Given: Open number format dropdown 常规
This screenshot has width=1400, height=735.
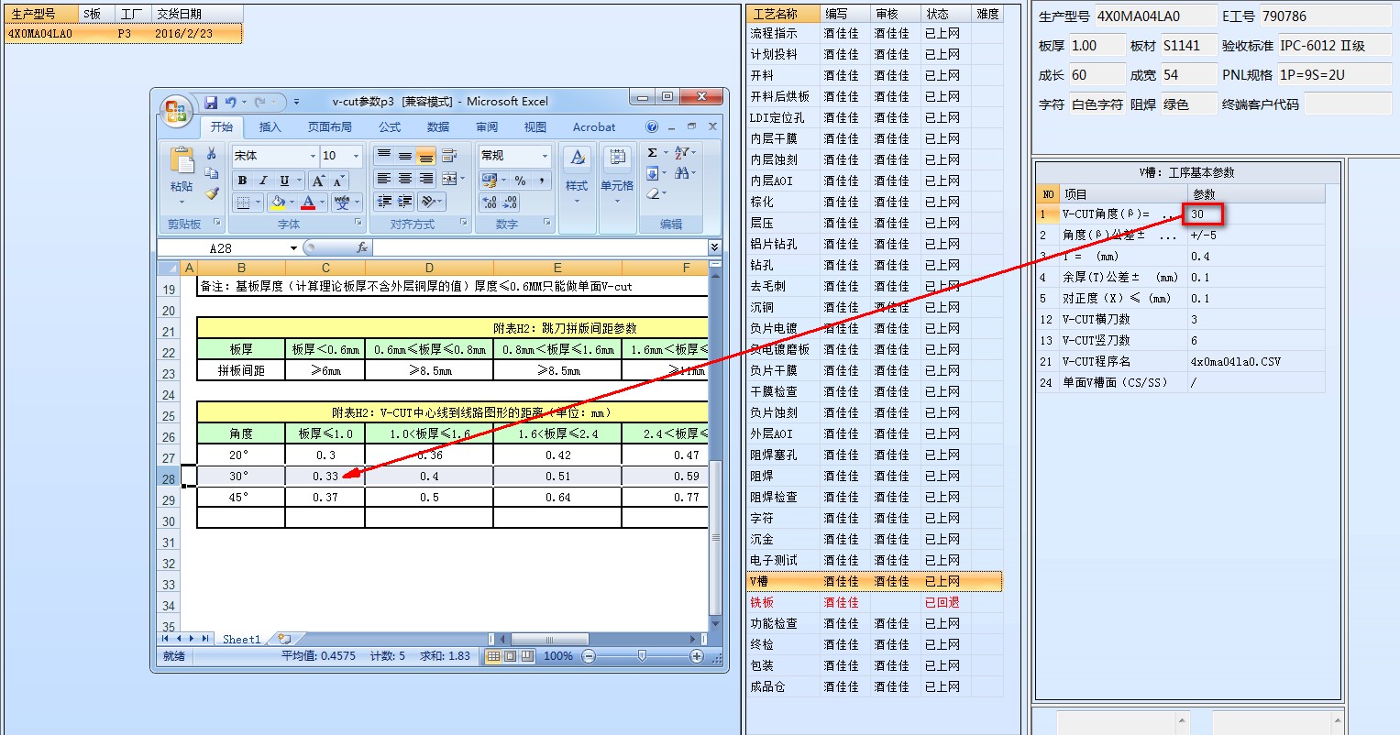Looking at the screenshot, I should pyautogui.click(x=545, y=156).
